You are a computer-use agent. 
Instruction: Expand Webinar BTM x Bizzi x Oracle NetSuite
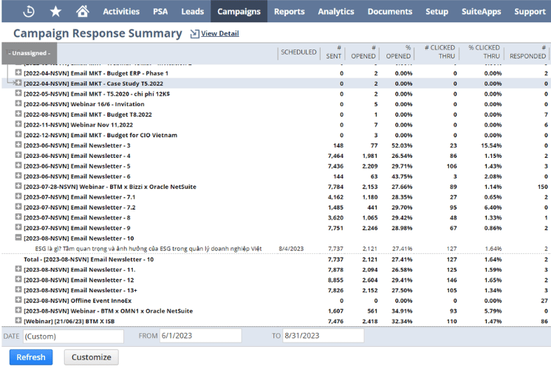(18, 186)
